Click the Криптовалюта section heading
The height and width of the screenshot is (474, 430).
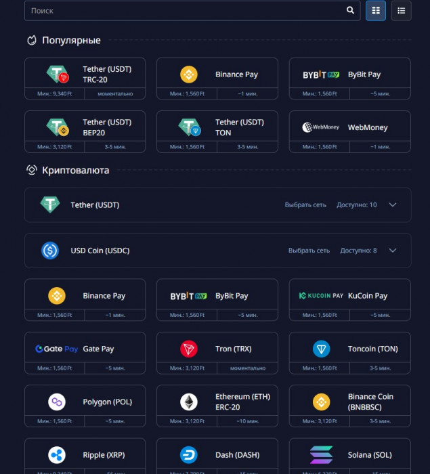(76, 170)
